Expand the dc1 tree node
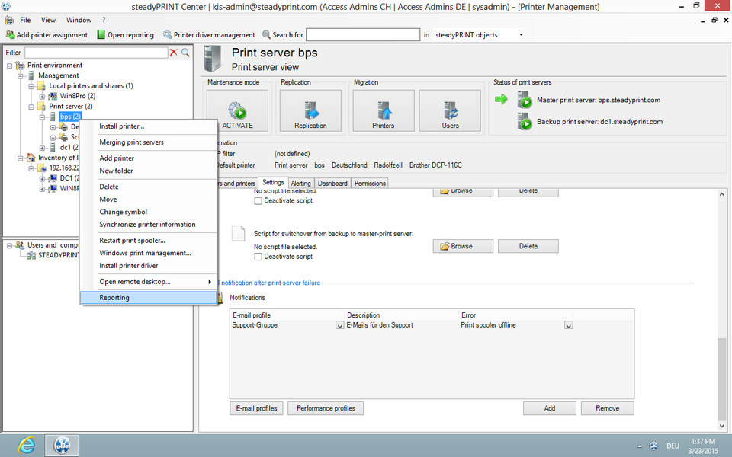Image resolution: width=732 pixels, height=457 pixels. point(41,148)
